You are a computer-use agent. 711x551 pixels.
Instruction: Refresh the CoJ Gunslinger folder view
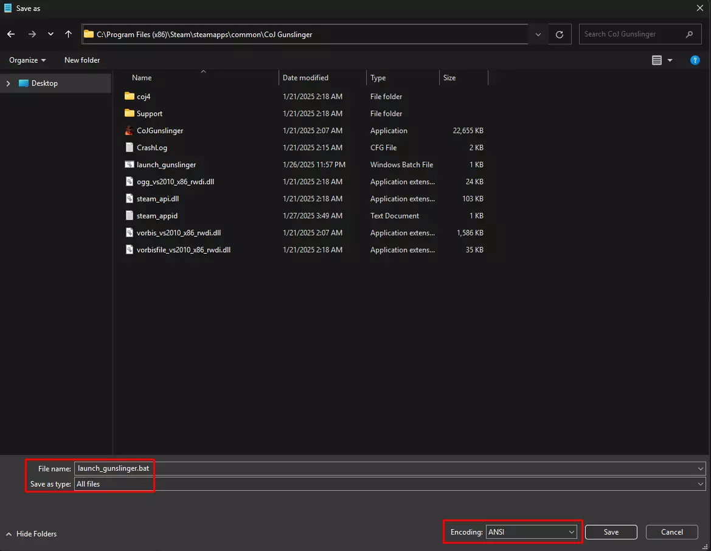tap(560, 35)
